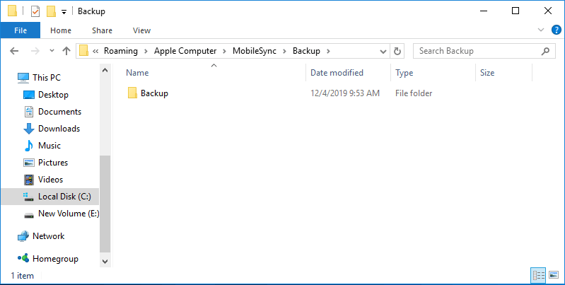
Task: Switch to large icons view
Action: [554, 274]
